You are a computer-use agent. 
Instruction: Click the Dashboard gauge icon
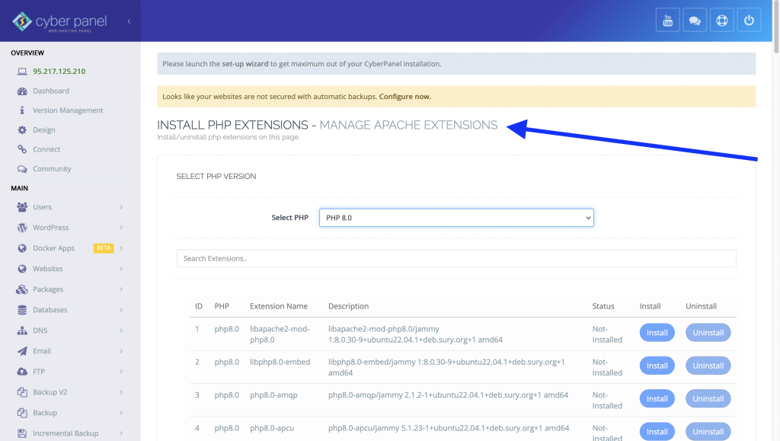click(x=22, y=91)
